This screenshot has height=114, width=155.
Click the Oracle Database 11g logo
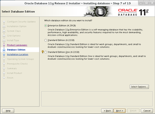pyautogui.click(x=133, y=12)
